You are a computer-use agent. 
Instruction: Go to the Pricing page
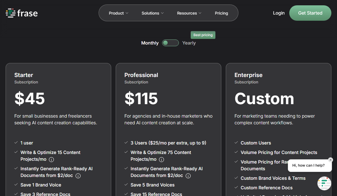pyautogui.click(x=221, y=13)
